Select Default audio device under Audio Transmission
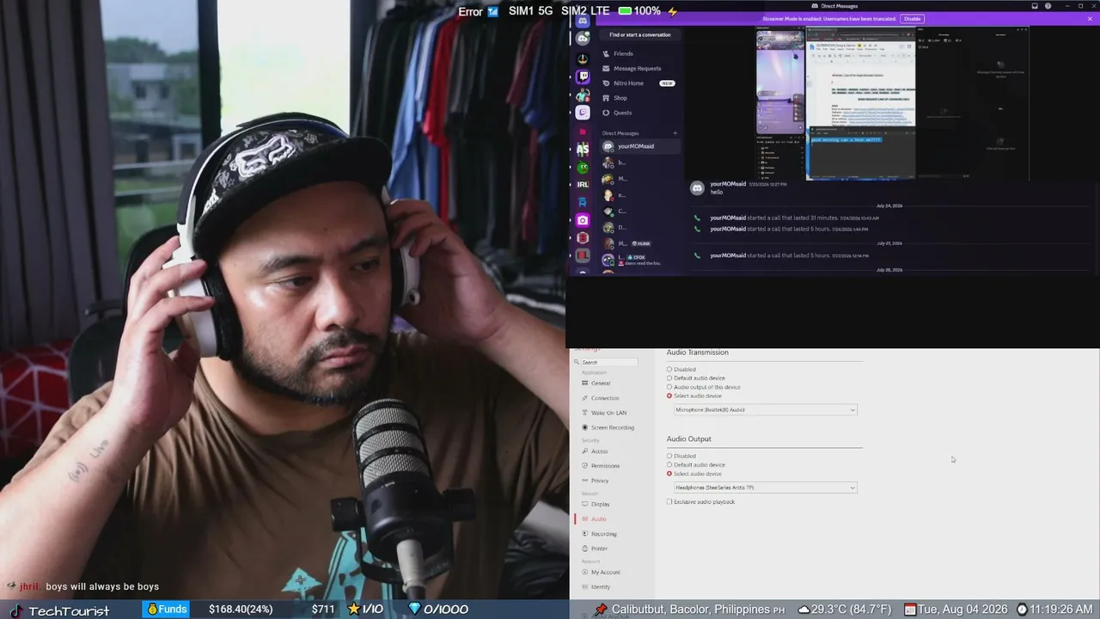The height and width of the screenshot is (619, 1100). tap(669, 378)
